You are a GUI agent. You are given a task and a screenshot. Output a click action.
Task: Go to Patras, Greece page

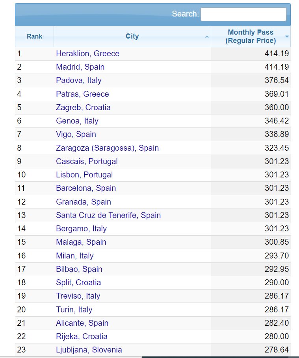pos(82,94)
